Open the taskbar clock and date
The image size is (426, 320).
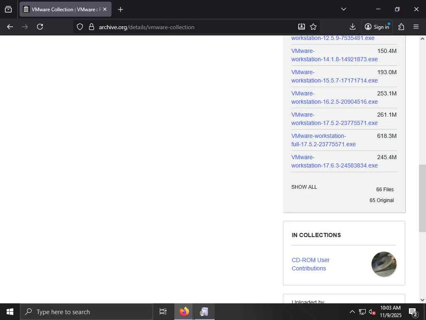coord(390,312)
